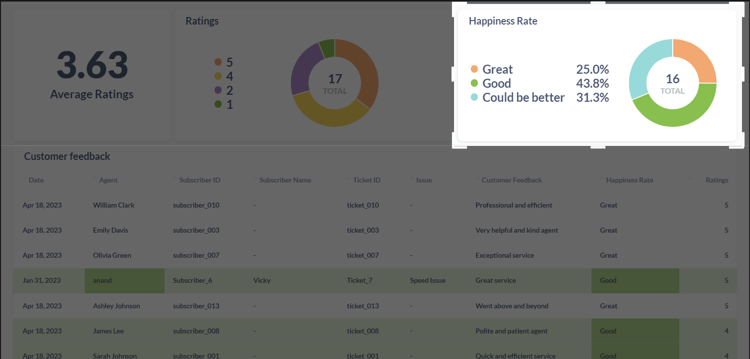The image size is (750, 359).
Task: Click the Happiness Rate widget title
Action: [x=503, y=21]
